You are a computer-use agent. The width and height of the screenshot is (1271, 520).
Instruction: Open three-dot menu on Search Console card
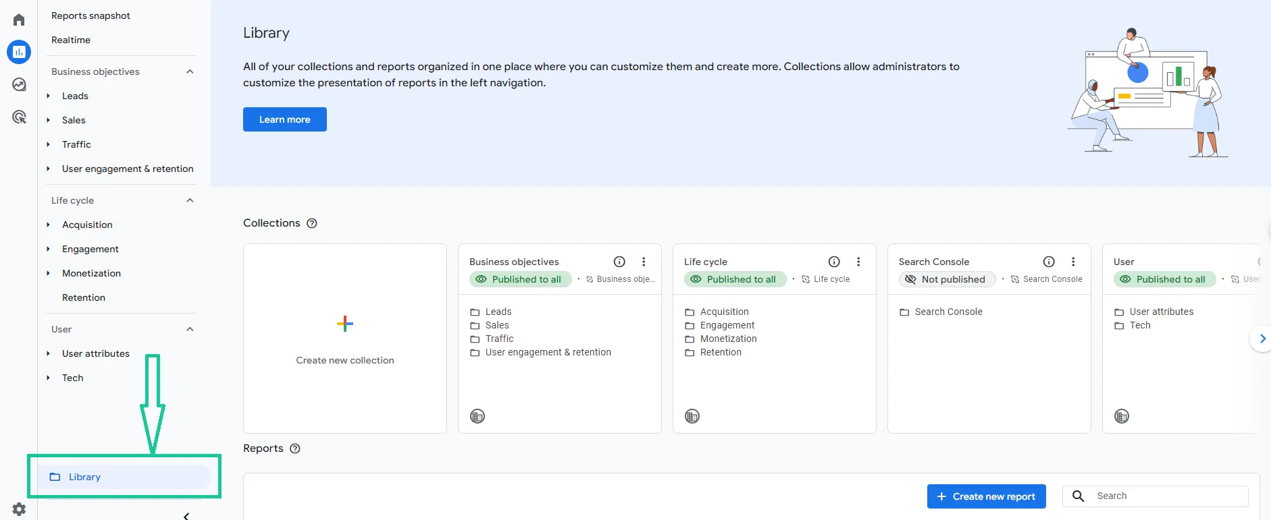[x=1073, y=262]
